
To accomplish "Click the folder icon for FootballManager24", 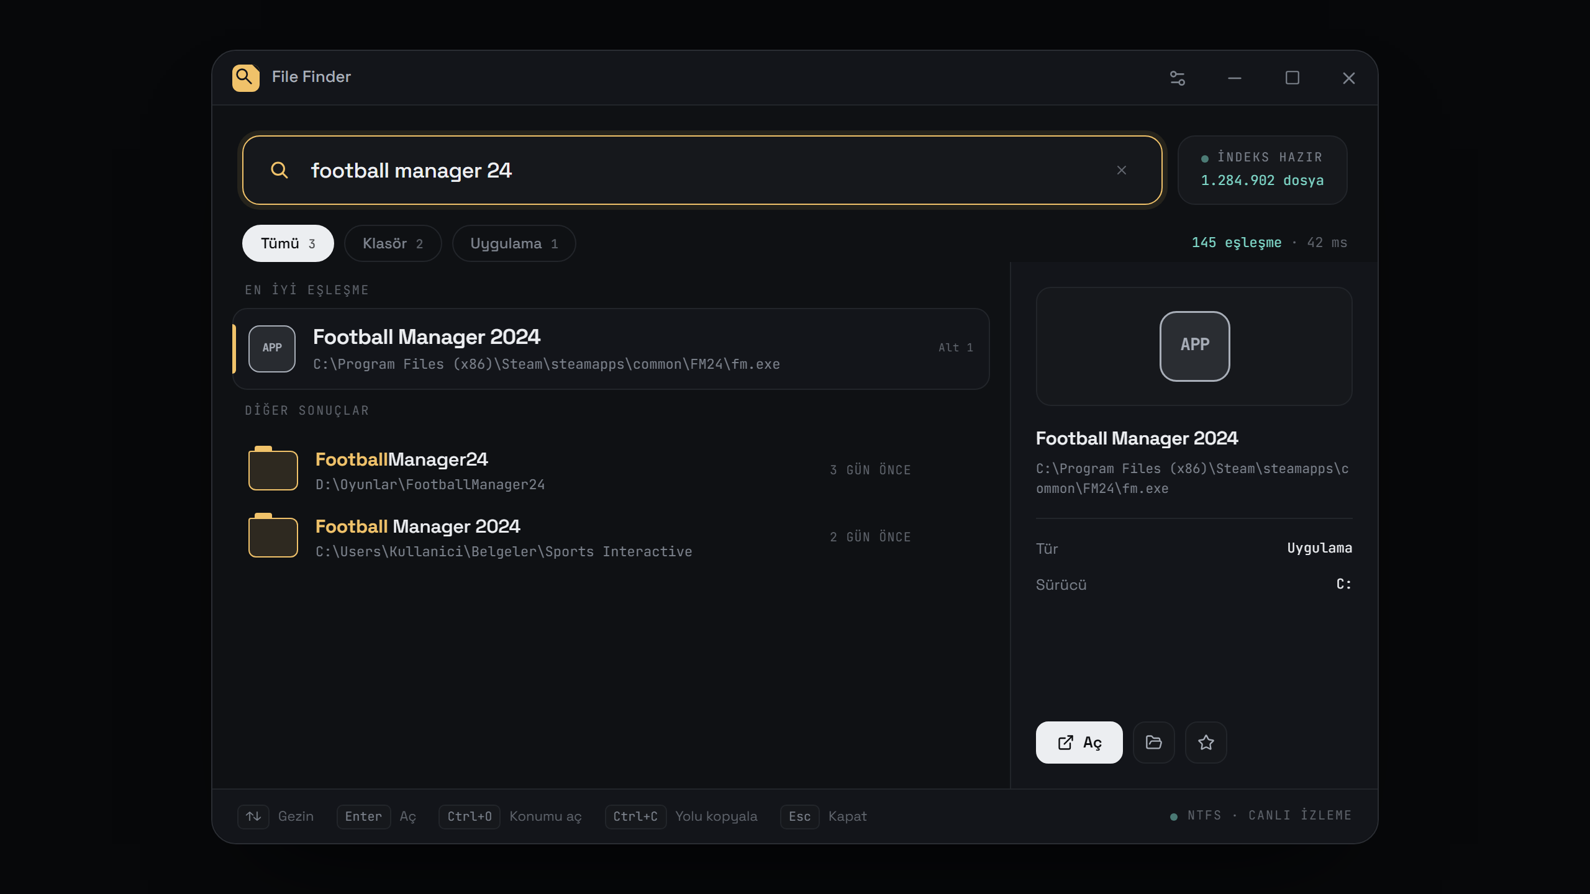I will 273,469.
